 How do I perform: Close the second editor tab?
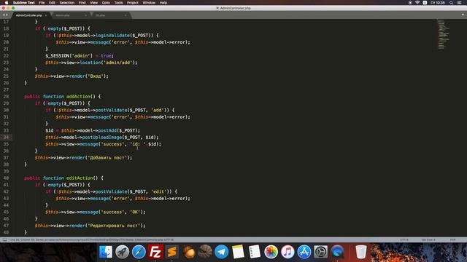tap(85, 15)
